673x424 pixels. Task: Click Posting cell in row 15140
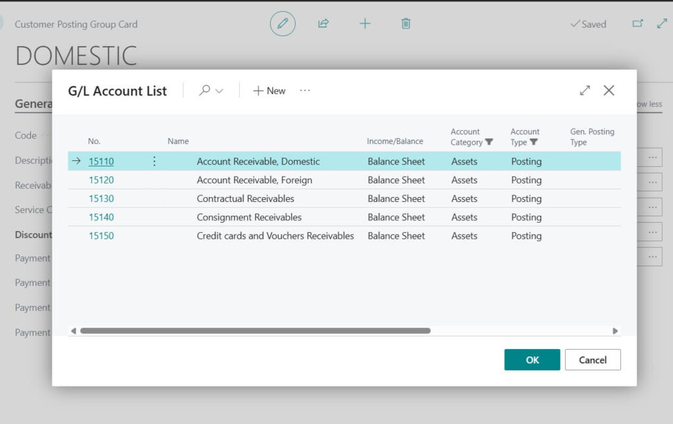point(526,217)
